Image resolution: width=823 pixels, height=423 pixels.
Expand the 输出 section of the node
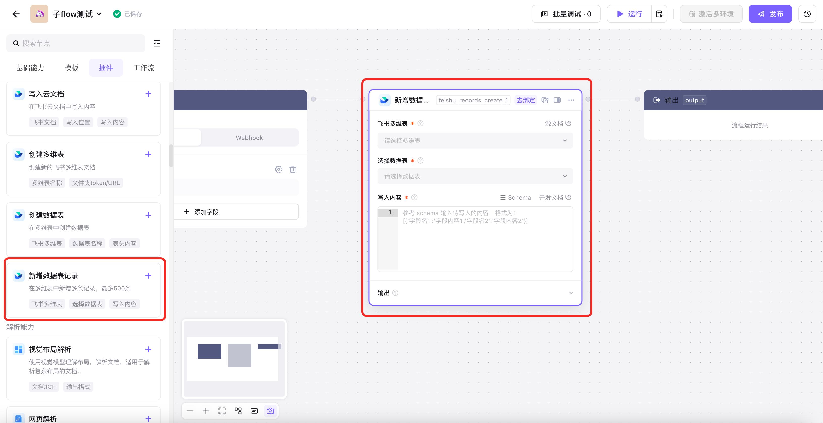click(571, 293)
